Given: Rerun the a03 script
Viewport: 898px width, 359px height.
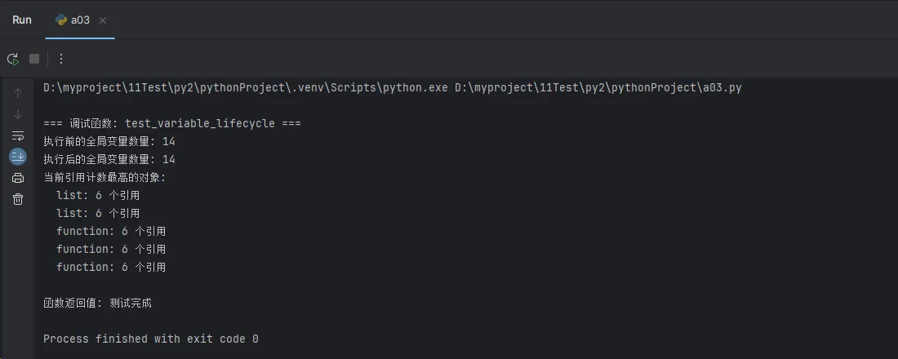Looking at the screenshot, I should coord(12,59).
